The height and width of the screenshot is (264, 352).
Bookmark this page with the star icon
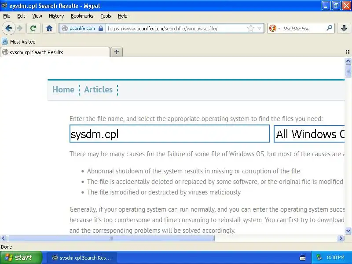coord(250,28)
